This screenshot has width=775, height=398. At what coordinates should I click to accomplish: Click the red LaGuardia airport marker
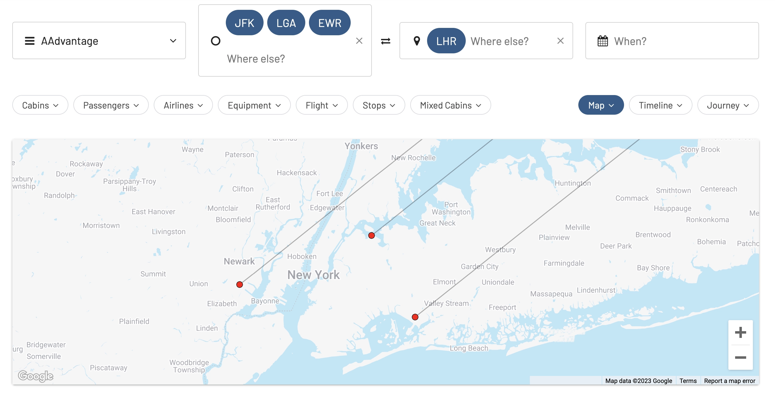click(x=372, y=235)
